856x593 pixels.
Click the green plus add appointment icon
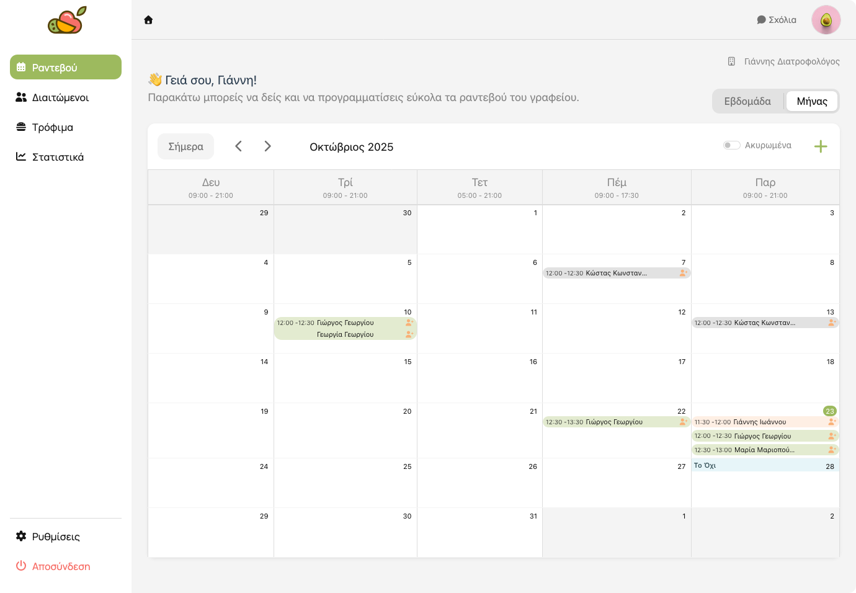point(820,146)
